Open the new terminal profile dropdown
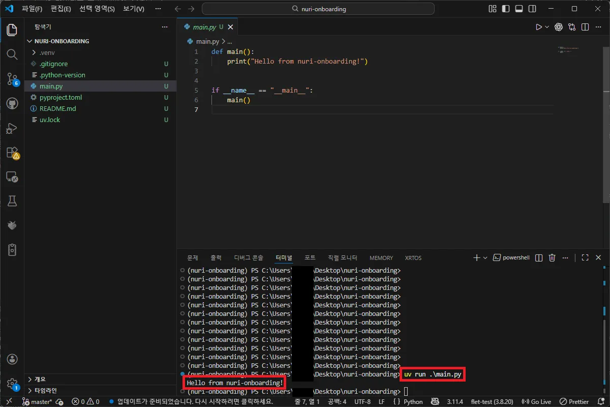Image resolution: width=610 pixels, height=407 pixels. pos(485,258)
